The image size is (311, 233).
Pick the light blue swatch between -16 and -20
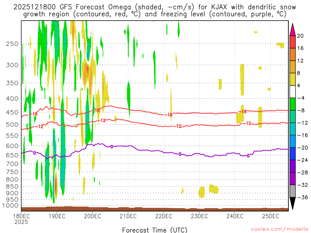[292, 141]
